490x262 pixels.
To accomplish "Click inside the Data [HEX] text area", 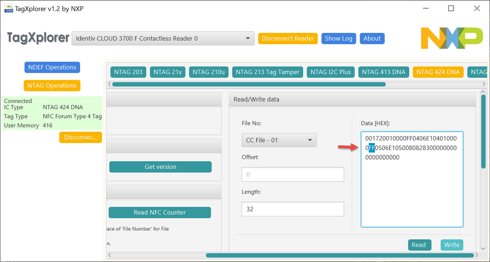I will (x=412, y=179).
